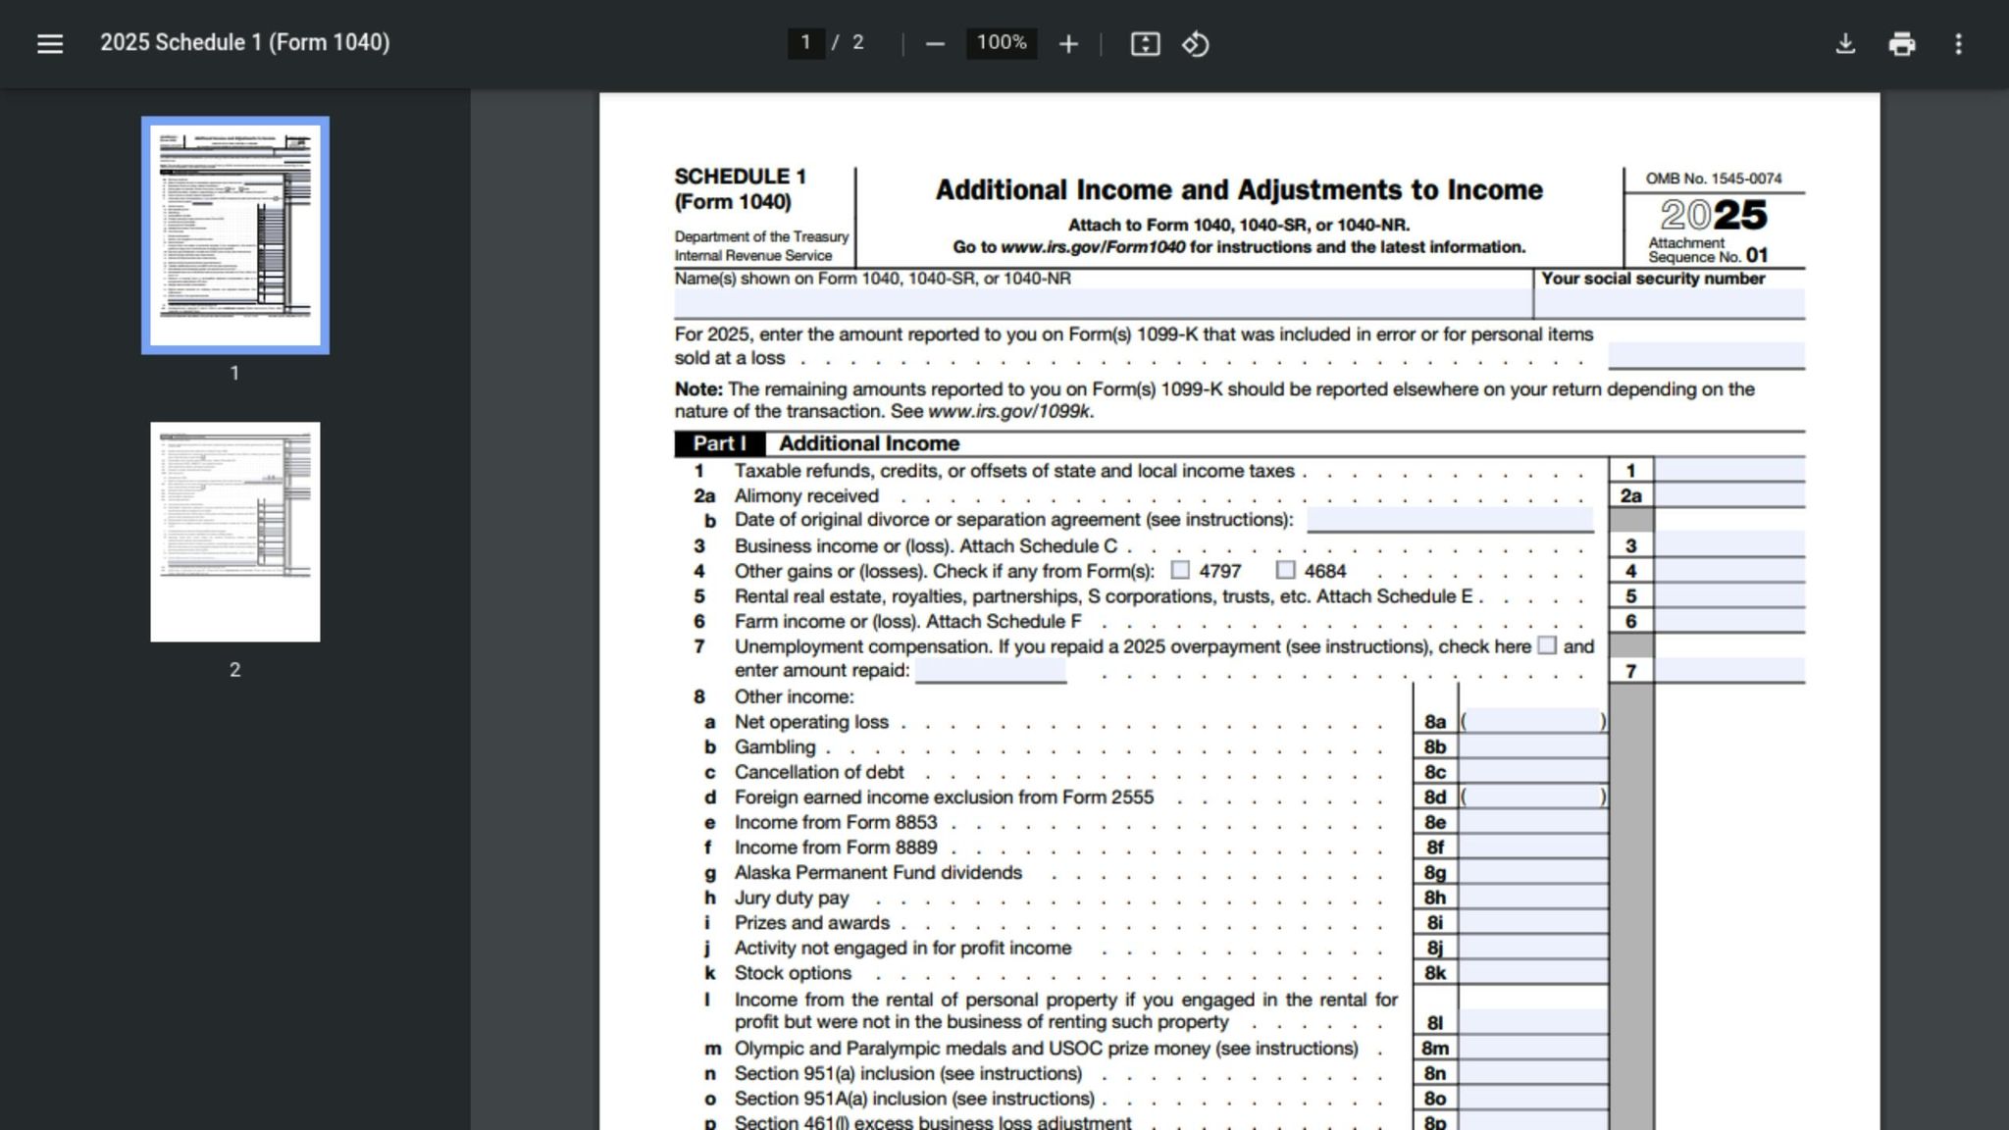Viewport: 2009px width, 1130px height.
Task: Tick the repaid overpayment checkbox on line 7
Action: pos(1547,645)
